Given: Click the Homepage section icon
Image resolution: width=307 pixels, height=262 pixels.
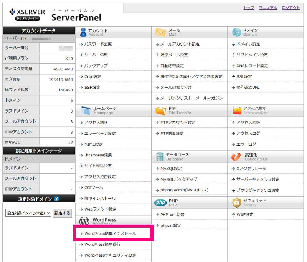Looking at the screenshot, I should 86,111.
